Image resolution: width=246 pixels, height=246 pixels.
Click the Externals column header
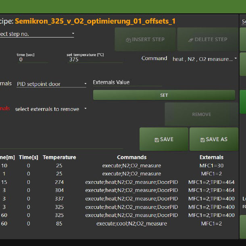211,157
